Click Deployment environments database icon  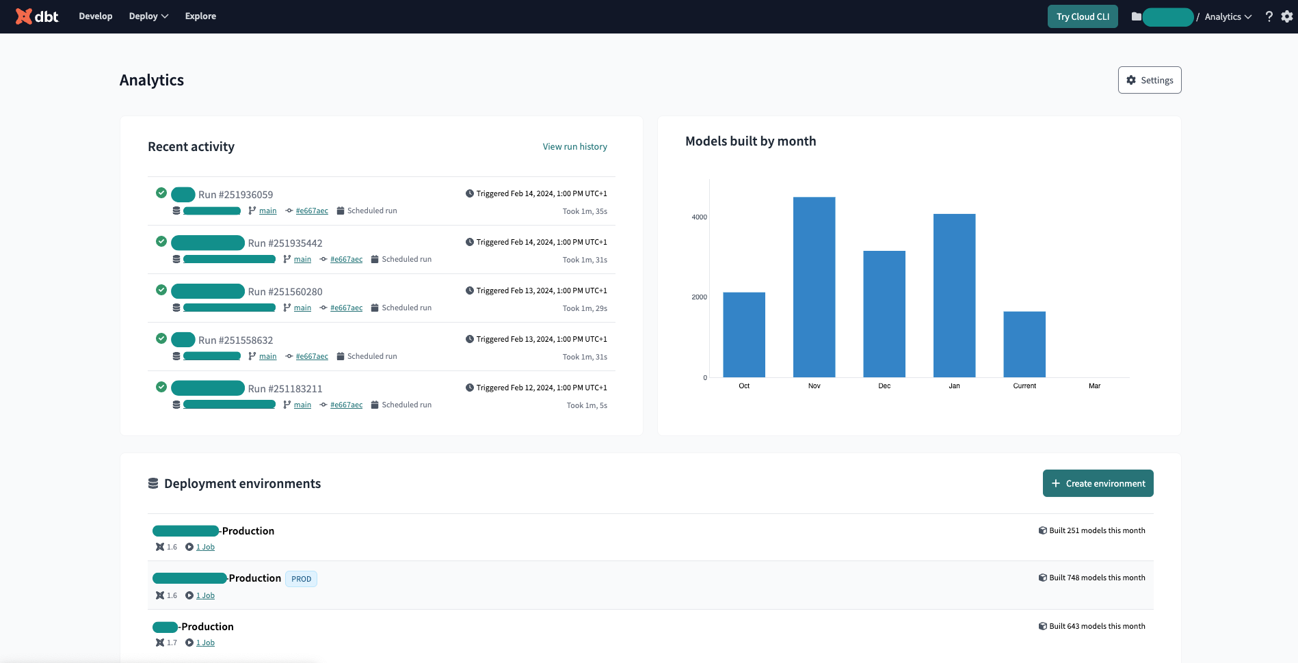(x=153, y=483)
